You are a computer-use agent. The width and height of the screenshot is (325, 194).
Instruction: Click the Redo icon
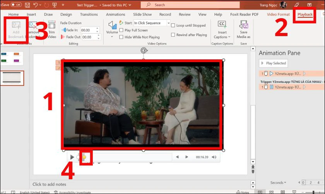[x=46, y=5]
